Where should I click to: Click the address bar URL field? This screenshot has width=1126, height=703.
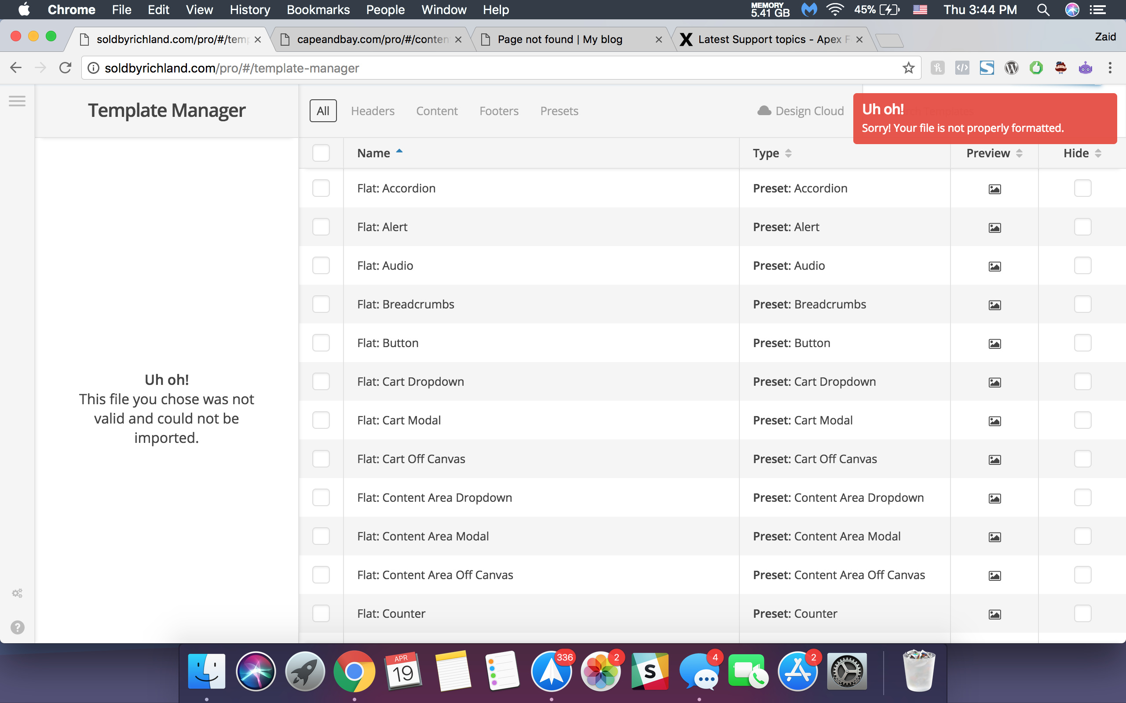tap(493, 69)
